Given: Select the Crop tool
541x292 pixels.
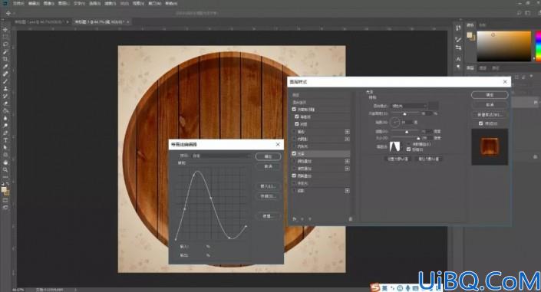Looking at the screenshot, I should pos(5,59).
